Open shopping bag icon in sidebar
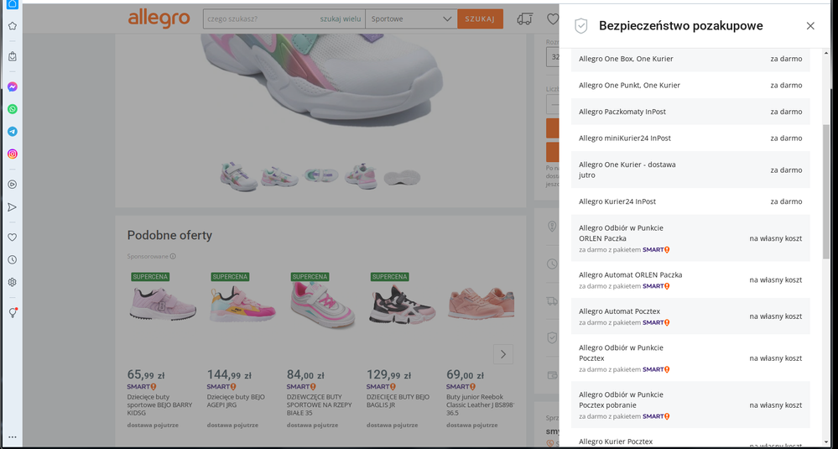Screen dimensions: 838x449 (13, 56)
